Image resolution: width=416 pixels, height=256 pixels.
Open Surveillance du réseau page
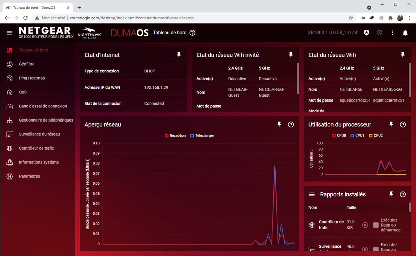(x=39, y=134)
